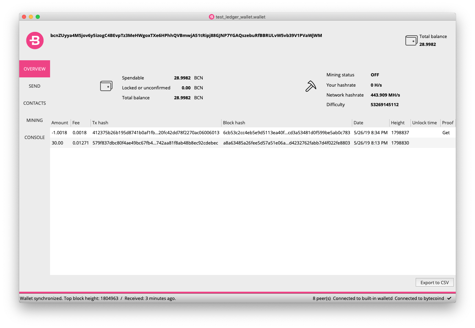
Task: Click the height value 1798830
Action: coord(400,143)
